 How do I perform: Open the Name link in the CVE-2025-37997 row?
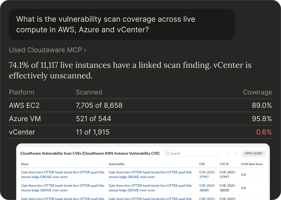click(63, 174)
